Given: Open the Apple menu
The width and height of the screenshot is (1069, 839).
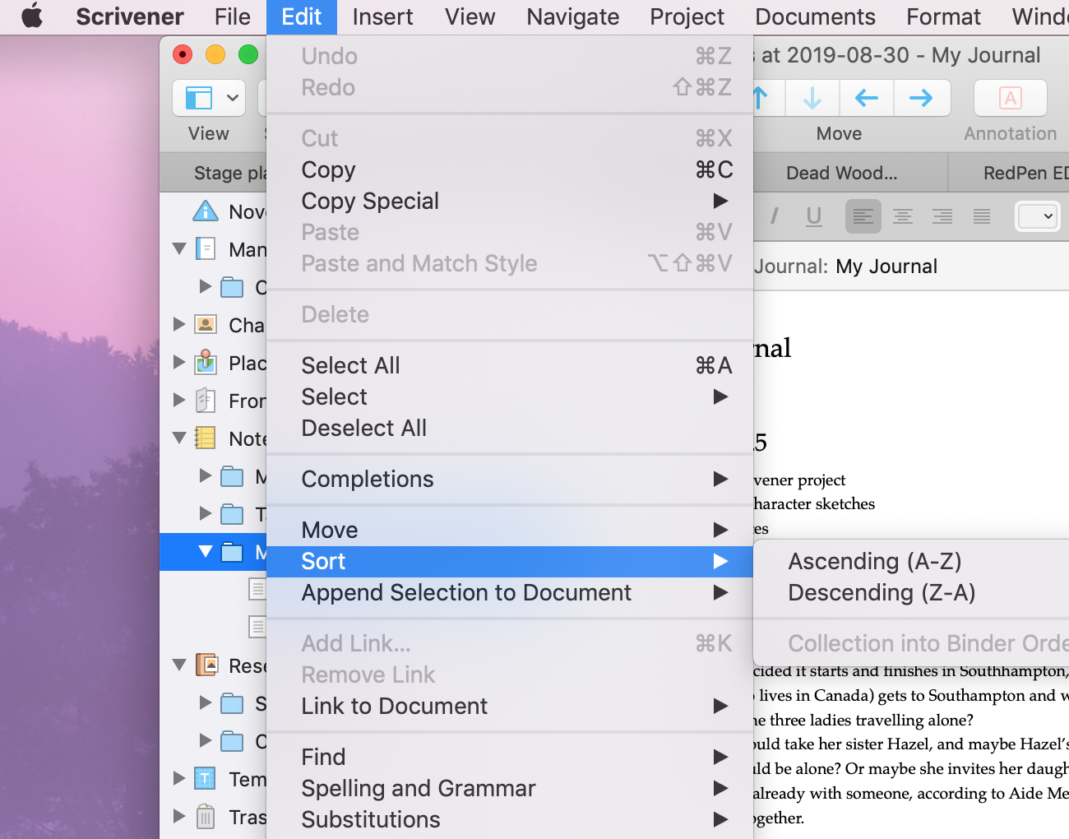Looking at the screenshot, I should click(x=32, y=16).
